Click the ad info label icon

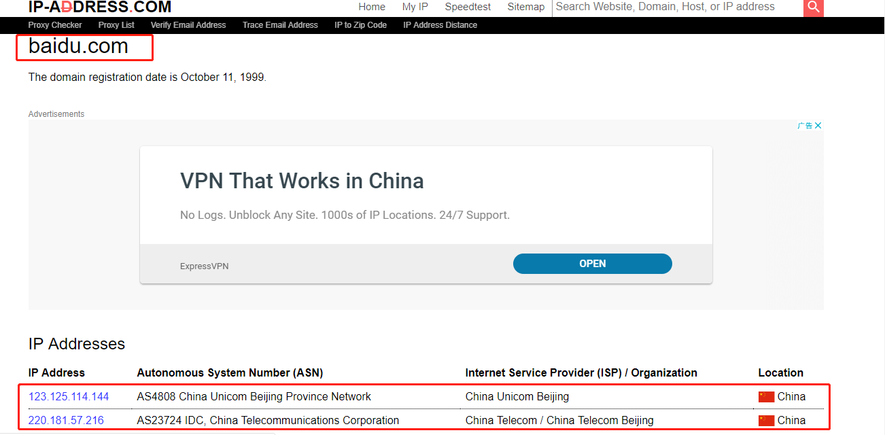[805, 126]
